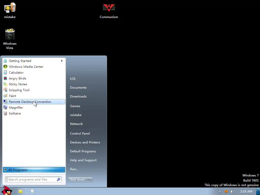
Task: Click the 2:18 AM taskbar clock
Action: click(x=246, y=191)
